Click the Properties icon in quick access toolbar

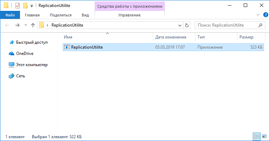pos(18,6)
